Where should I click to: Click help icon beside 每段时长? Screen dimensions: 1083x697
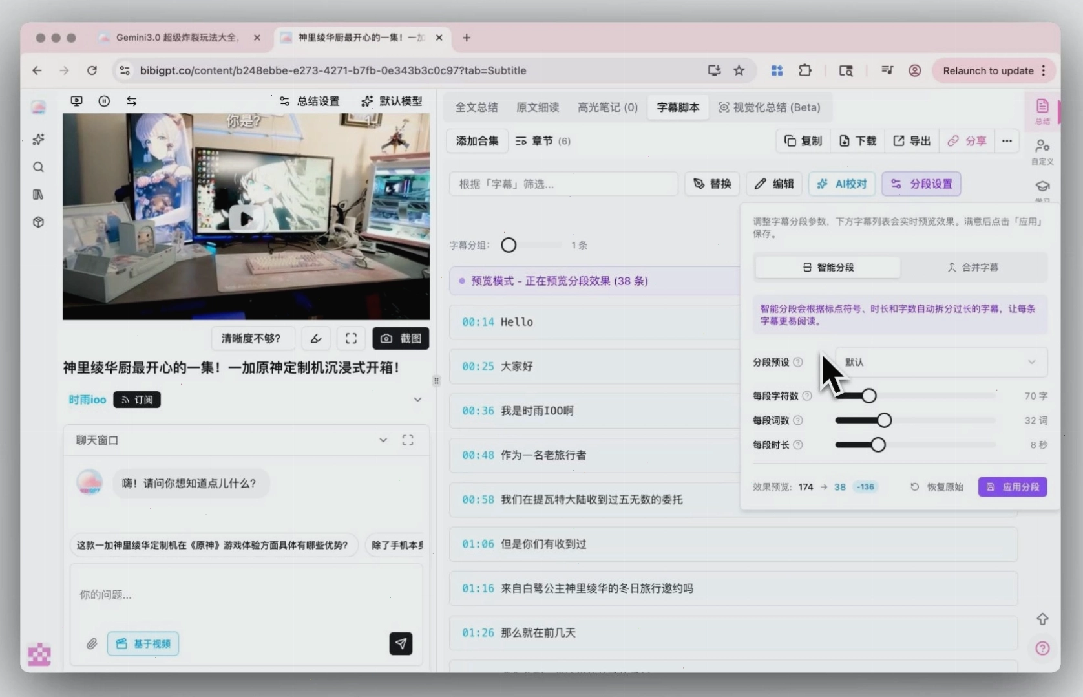pos(798,445)
